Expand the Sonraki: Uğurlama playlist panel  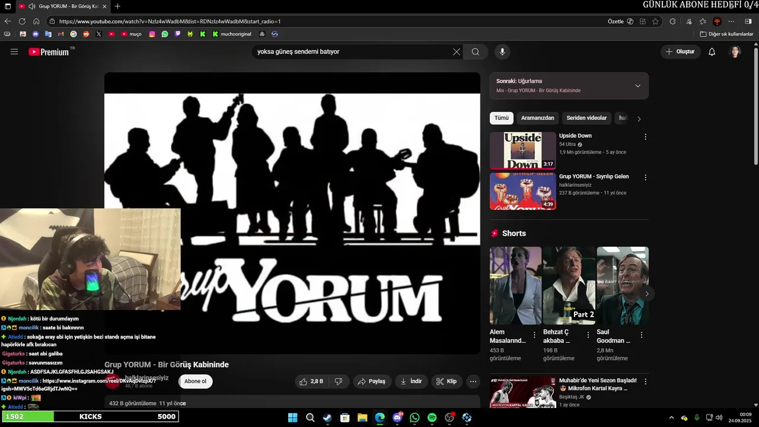638,86
